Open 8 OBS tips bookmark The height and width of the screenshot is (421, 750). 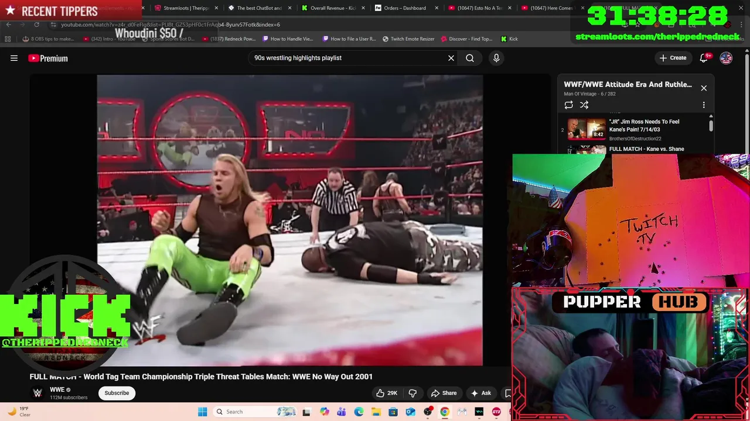[48, 39]
